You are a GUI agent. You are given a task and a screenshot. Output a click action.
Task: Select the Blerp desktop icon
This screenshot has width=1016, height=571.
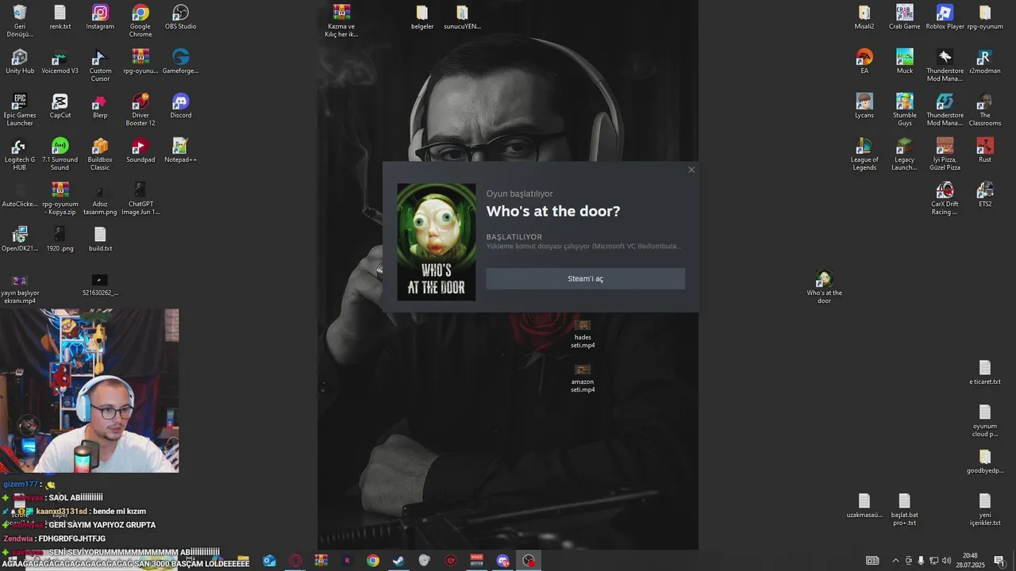(x=100, y=106)
